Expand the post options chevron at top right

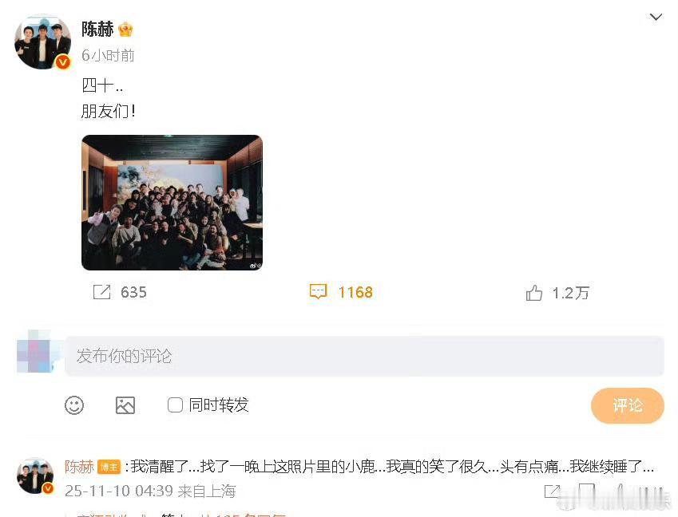click(x=656, y=17)
